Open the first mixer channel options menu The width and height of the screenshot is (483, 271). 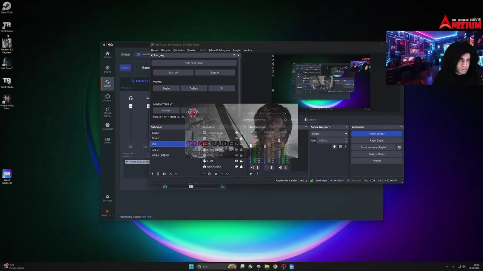pos(258,167)
